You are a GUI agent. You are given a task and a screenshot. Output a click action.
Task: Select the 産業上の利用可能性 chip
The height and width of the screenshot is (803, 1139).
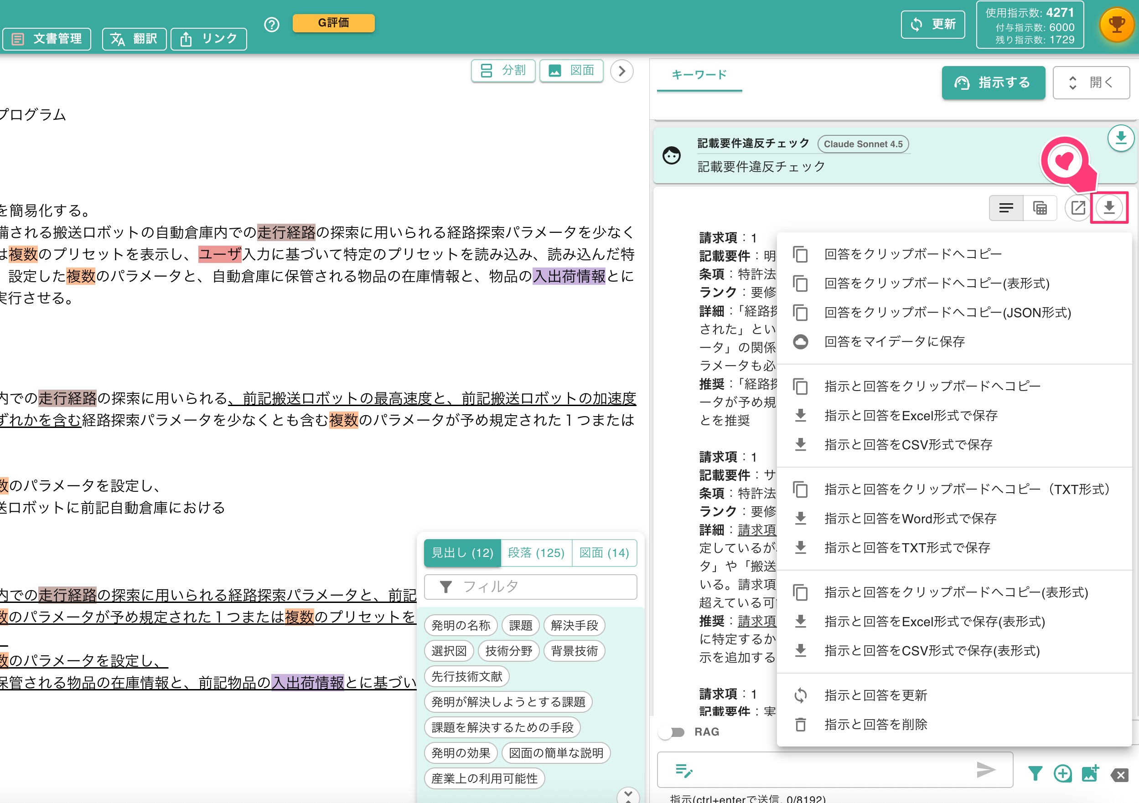pyautogui.click(x=485, y=779)
